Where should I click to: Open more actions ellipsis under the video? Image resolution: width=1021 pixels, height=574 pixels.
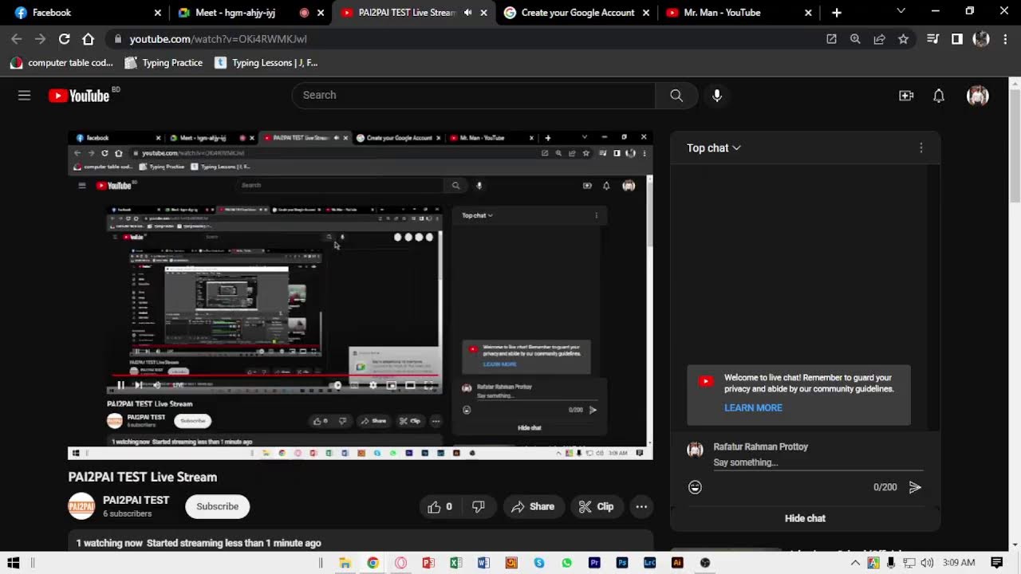641,507
